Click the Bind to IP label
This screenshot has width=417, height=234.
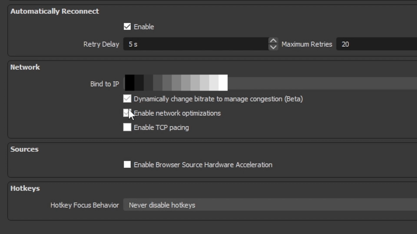105,84
